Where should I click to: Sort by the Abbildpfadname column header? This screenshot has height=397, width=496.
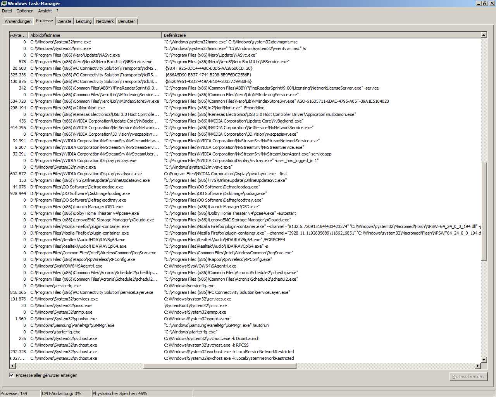pos(95,35)
